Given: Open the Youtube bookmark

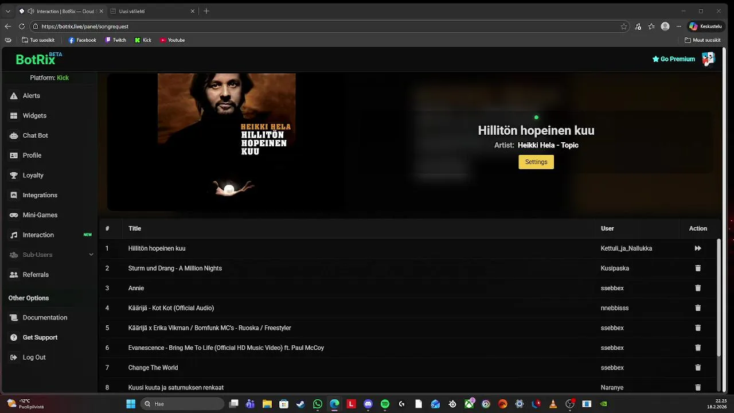Looking at the screenshot, I should coord(173,40).
